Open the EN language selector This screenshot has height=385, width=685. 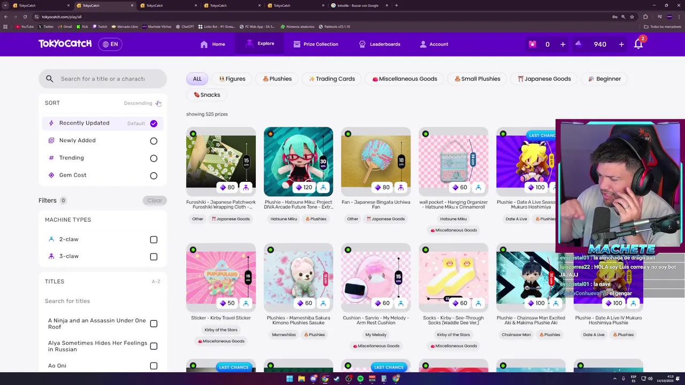point(110,44)
